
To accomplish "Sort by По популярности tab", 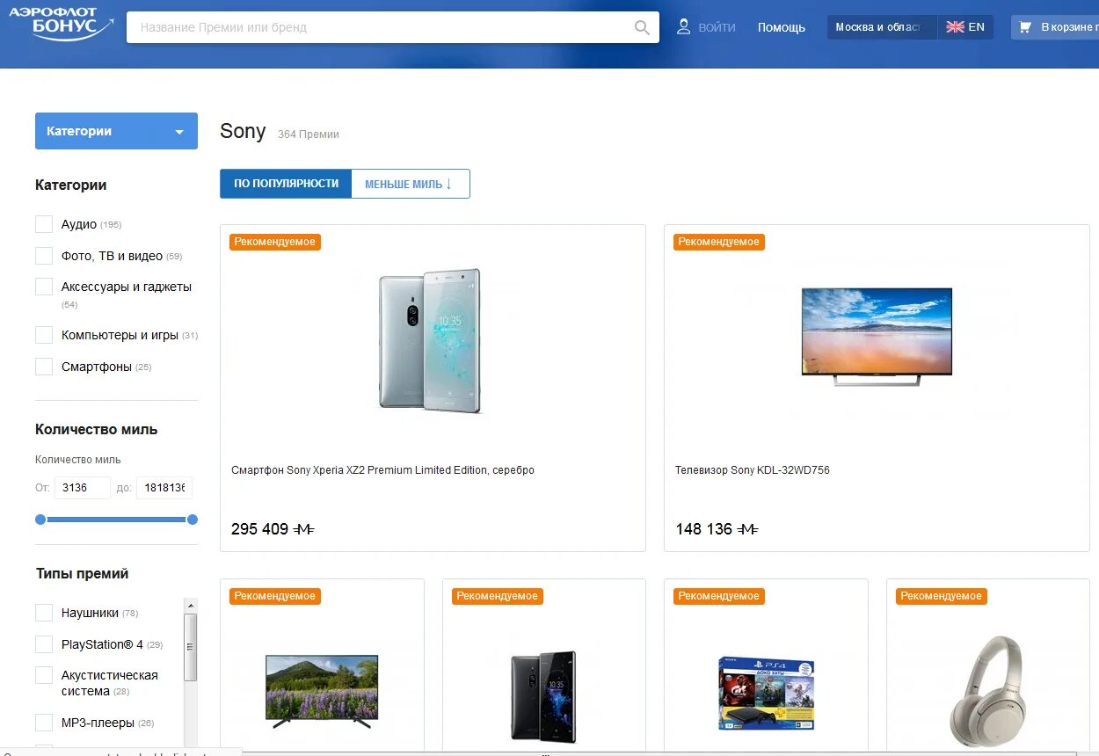I will [286, 184].
